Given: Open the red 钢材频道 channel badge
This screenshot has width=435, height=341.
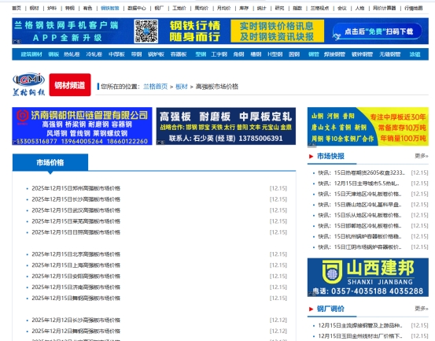Looking at the screenshot, I should (70, 85).
